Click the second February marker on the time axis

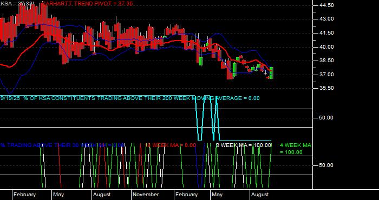(186, 195)
